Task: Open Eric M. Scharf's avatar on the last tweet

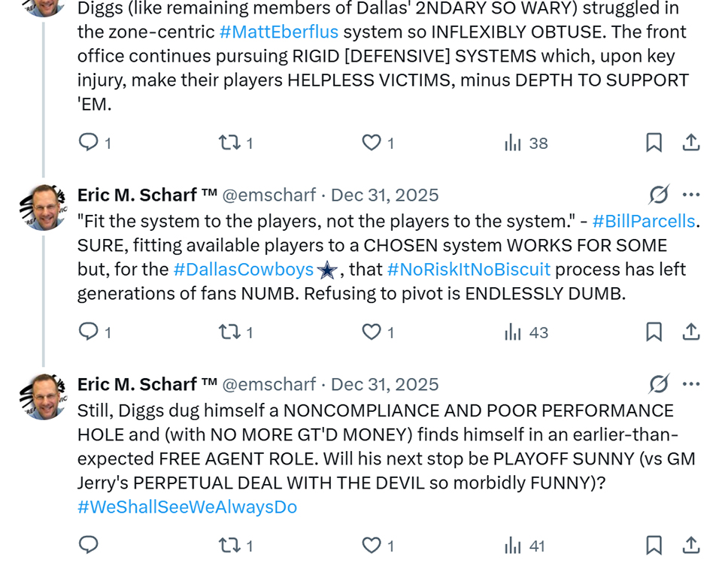Action: coord(43,397)
